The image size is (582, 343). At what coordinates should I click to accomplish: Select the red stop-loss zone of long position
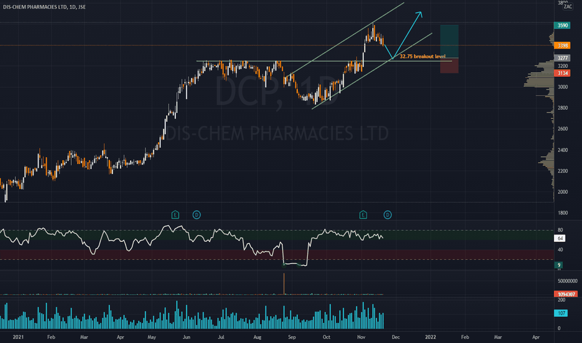[449, 65]
